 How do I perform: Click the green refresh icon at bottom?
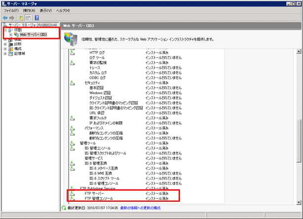click(64, 208)
